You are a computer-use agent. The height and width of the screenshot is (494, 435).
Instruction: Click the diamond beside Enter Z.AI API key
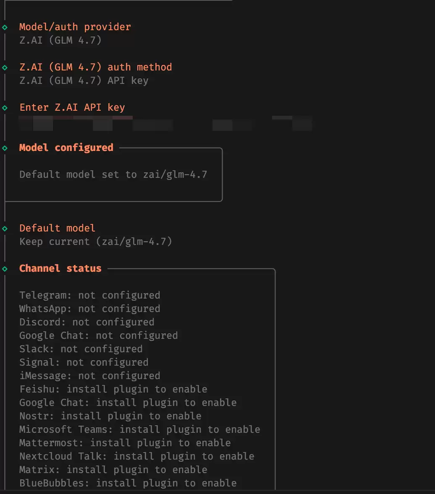pos(5,108)
